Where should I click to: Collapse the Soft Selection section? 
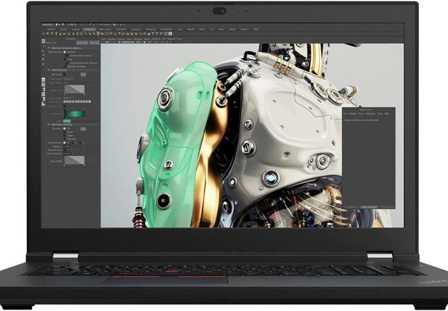49,70
